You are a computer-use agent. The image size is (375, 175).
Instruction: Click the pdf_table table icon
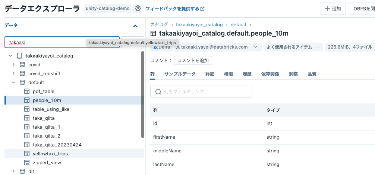point(27,91)
